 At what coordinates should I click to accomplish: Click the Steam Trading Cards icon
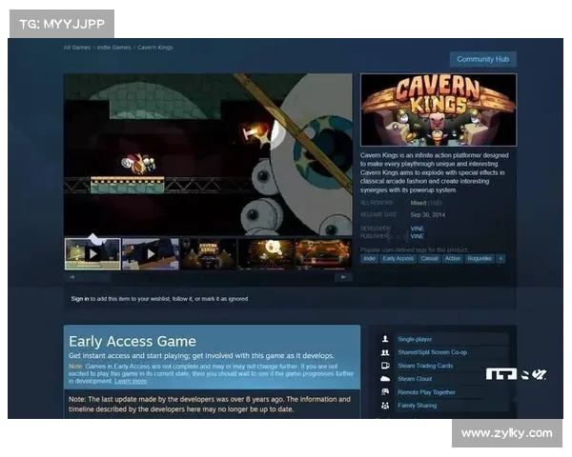[385, 366]
